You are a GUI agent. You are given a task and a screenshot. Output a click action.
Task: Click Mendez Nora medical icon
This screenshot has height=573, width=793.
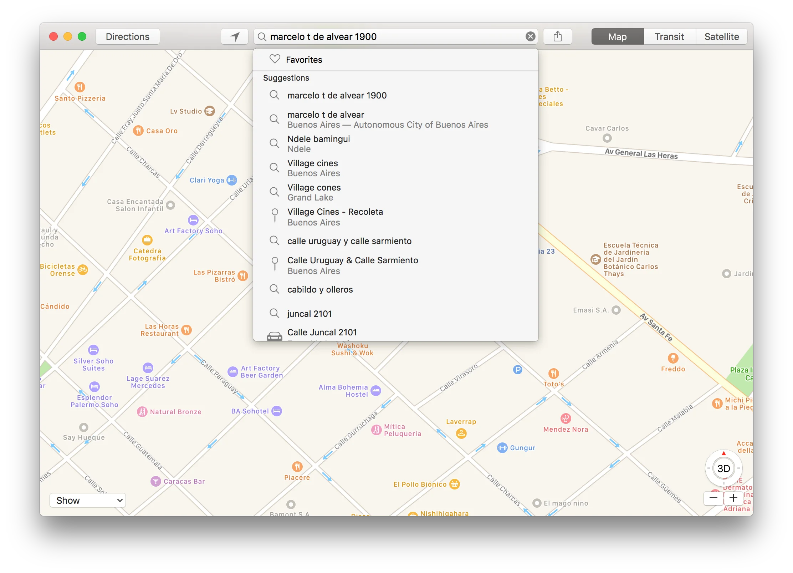click(566, 418)
